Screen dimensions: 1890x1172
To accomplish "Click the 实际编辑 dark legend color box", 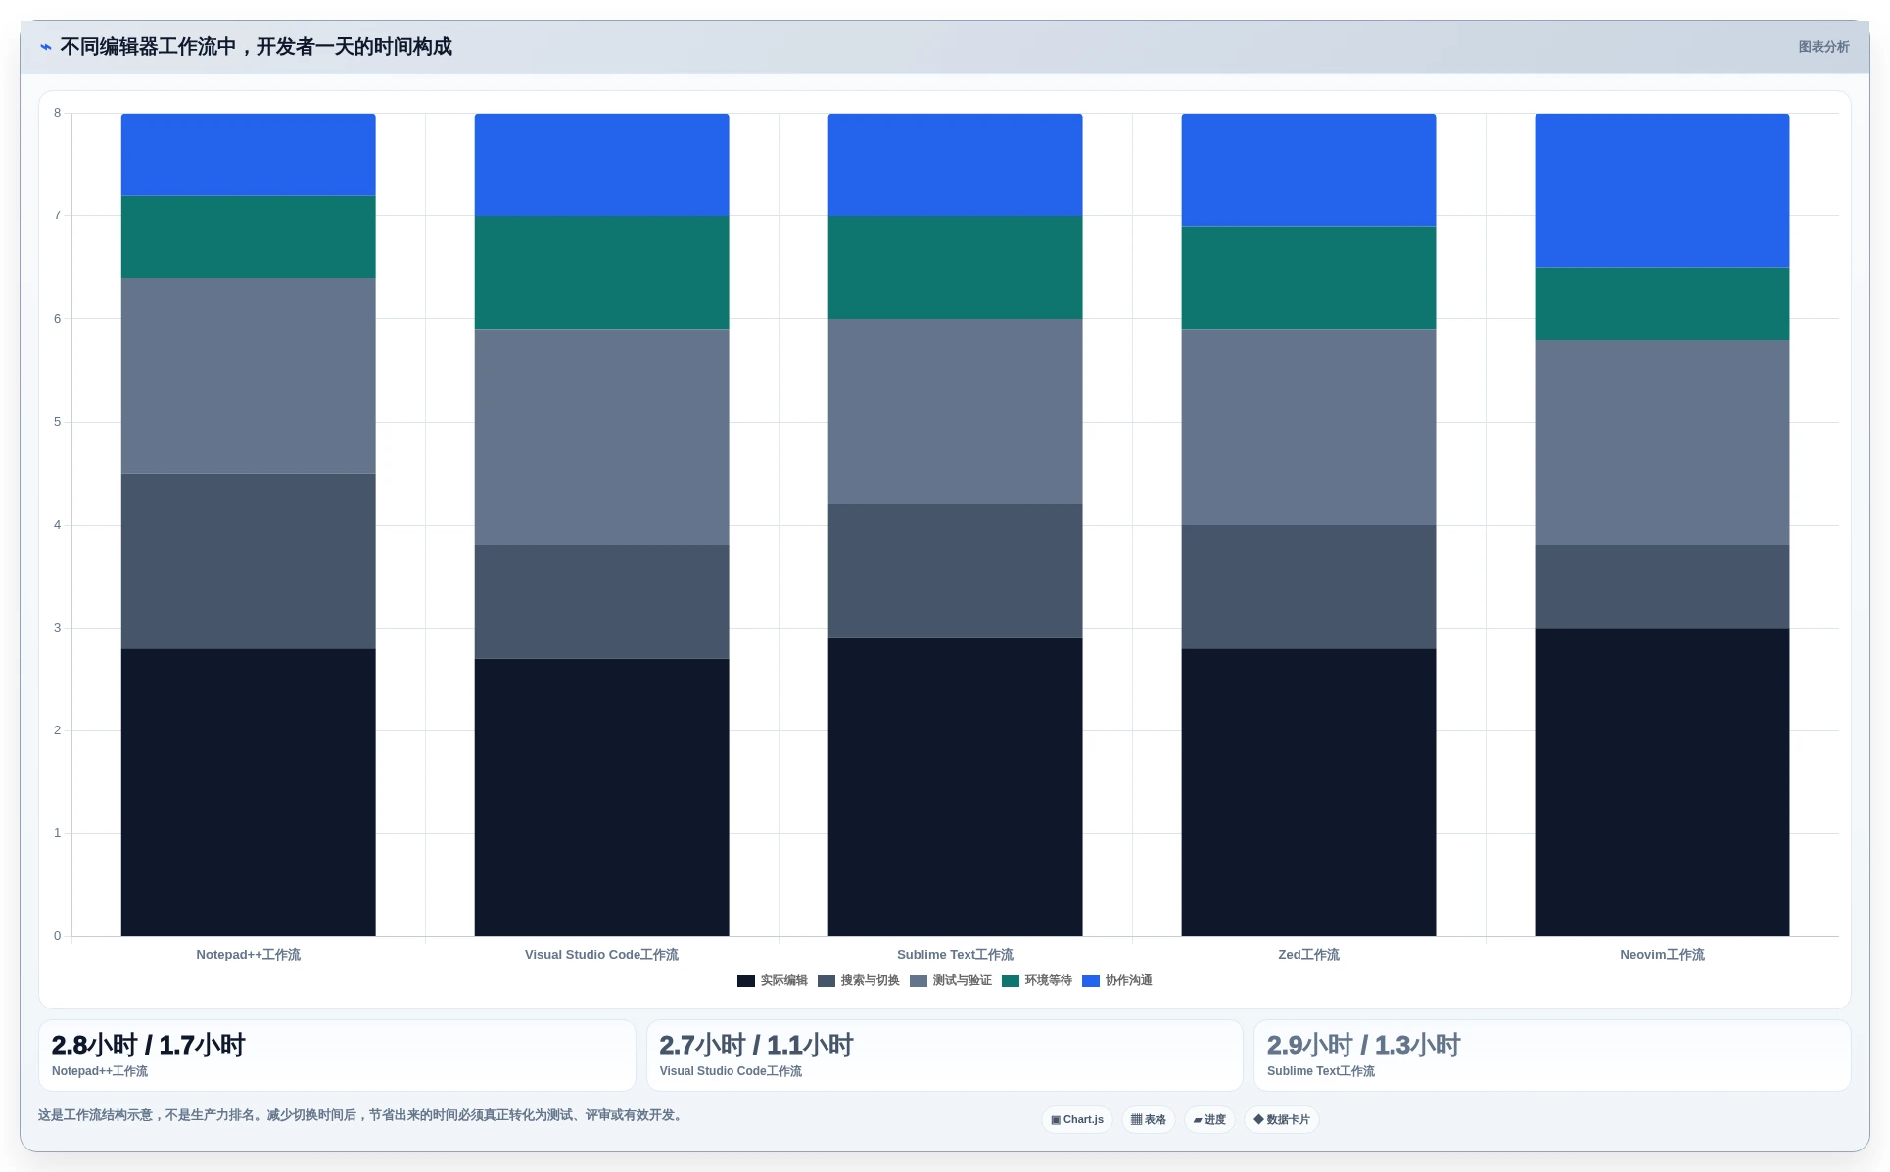I will pos(746,981).
